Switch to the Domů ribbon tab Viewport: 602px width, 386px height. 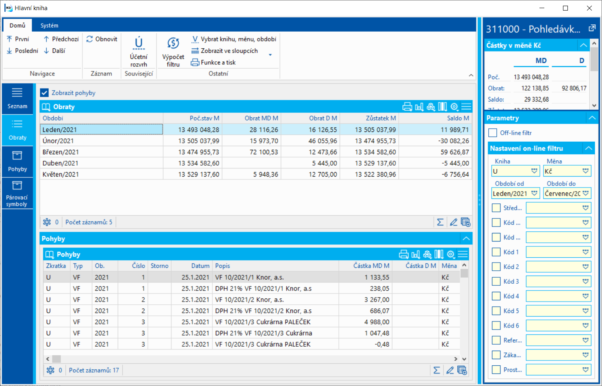point(17,25)
